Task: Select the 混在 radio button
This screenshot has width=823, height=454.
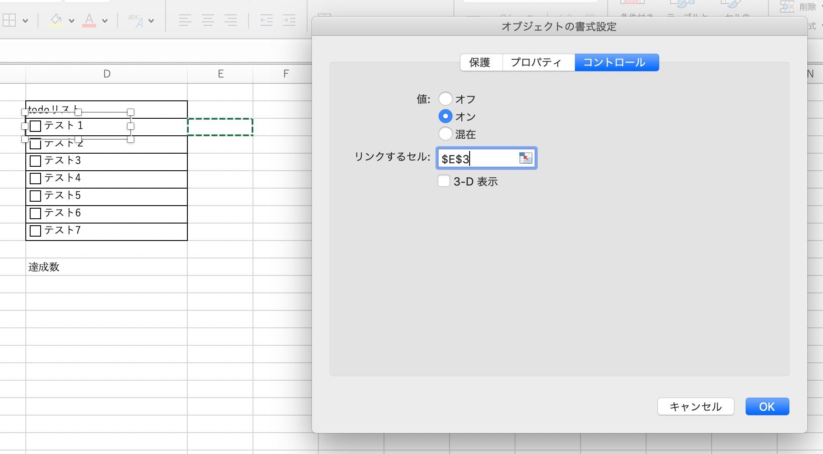Action: click(x=445, y=134)
